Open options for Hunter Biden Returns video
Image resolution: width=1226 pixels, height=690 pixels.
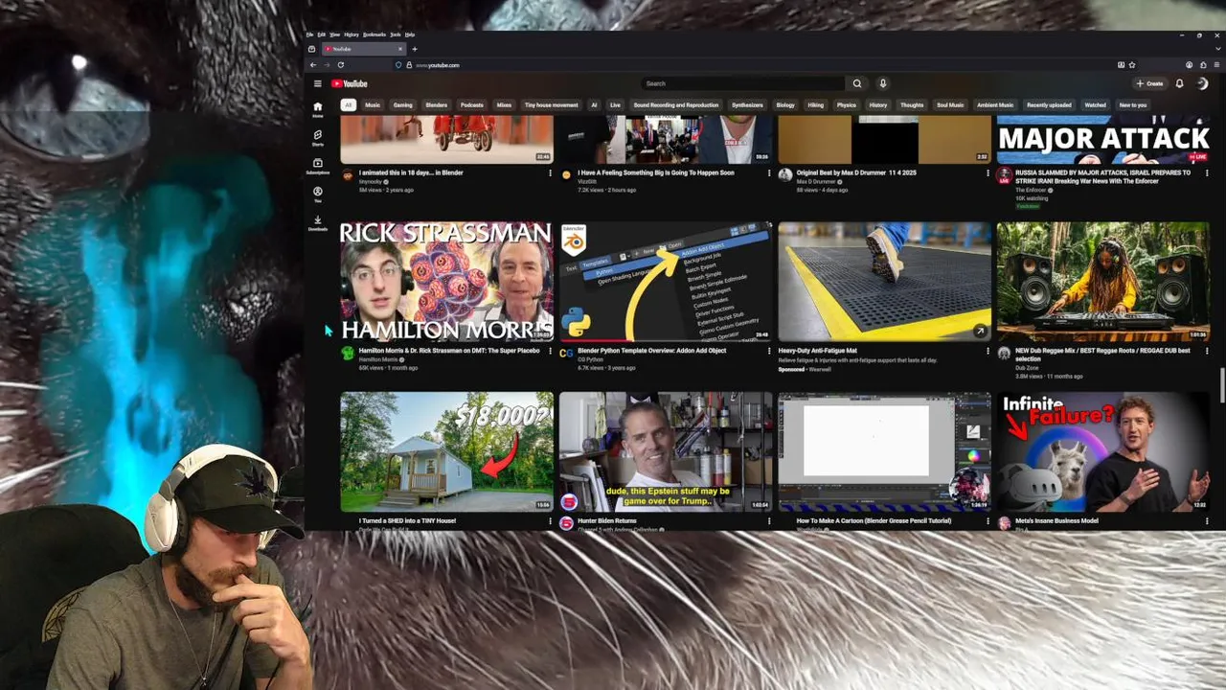pyautogui.click(x=769, y=521)
